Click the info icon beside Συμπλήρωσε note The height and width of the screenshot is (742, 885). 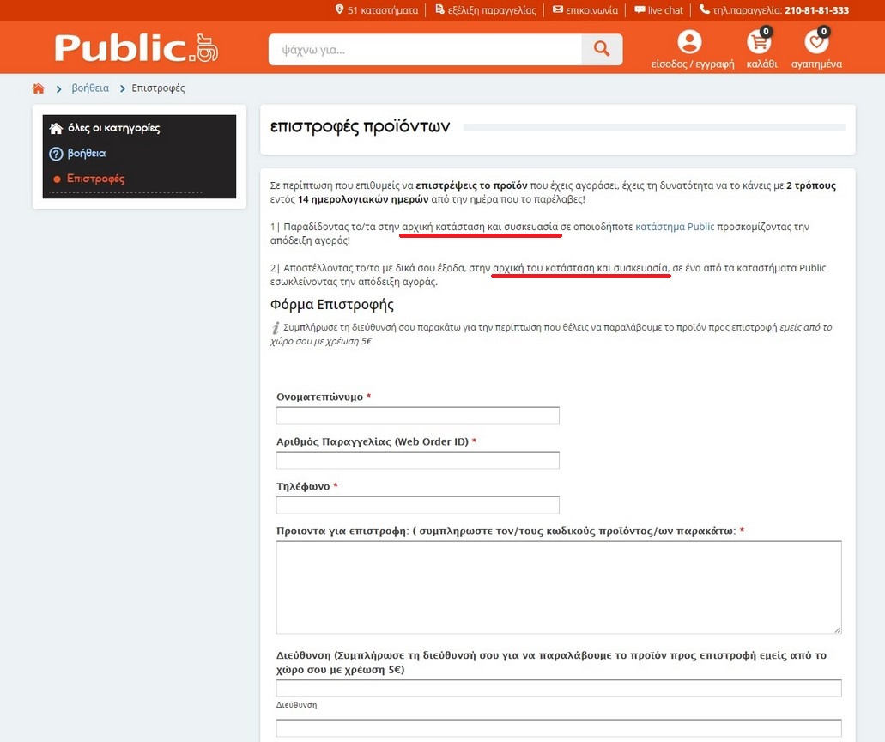276,327
